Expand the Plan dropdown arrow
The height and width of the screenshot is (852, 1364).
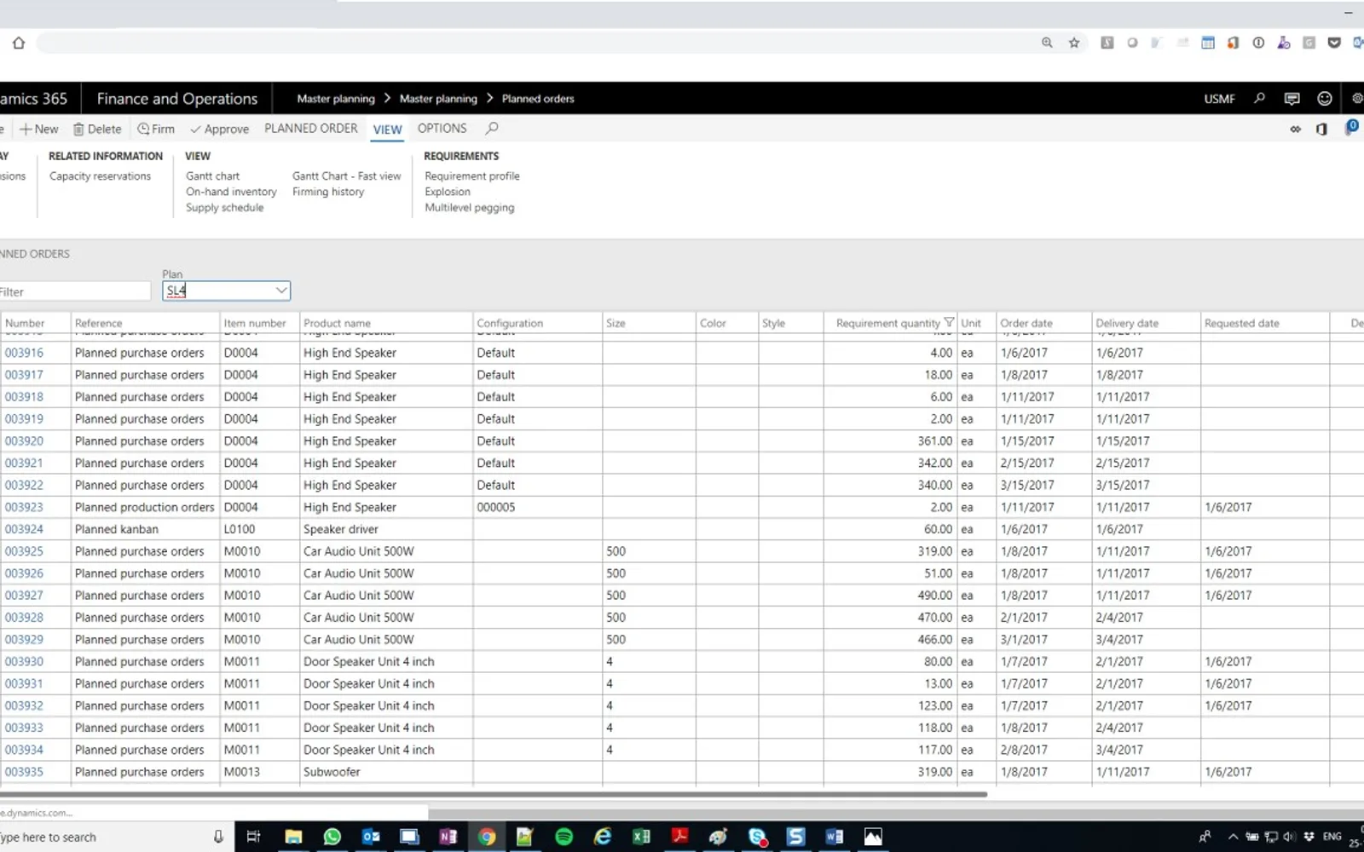[x=280, y=291]
